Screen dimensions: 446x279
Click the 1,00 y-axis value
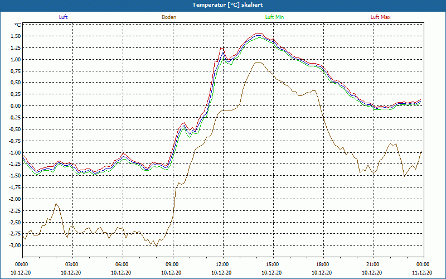[16, 60]
